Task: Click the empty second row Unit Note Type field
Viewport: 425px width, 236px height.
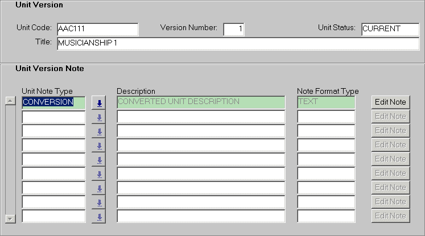Action: click(53, 117)
